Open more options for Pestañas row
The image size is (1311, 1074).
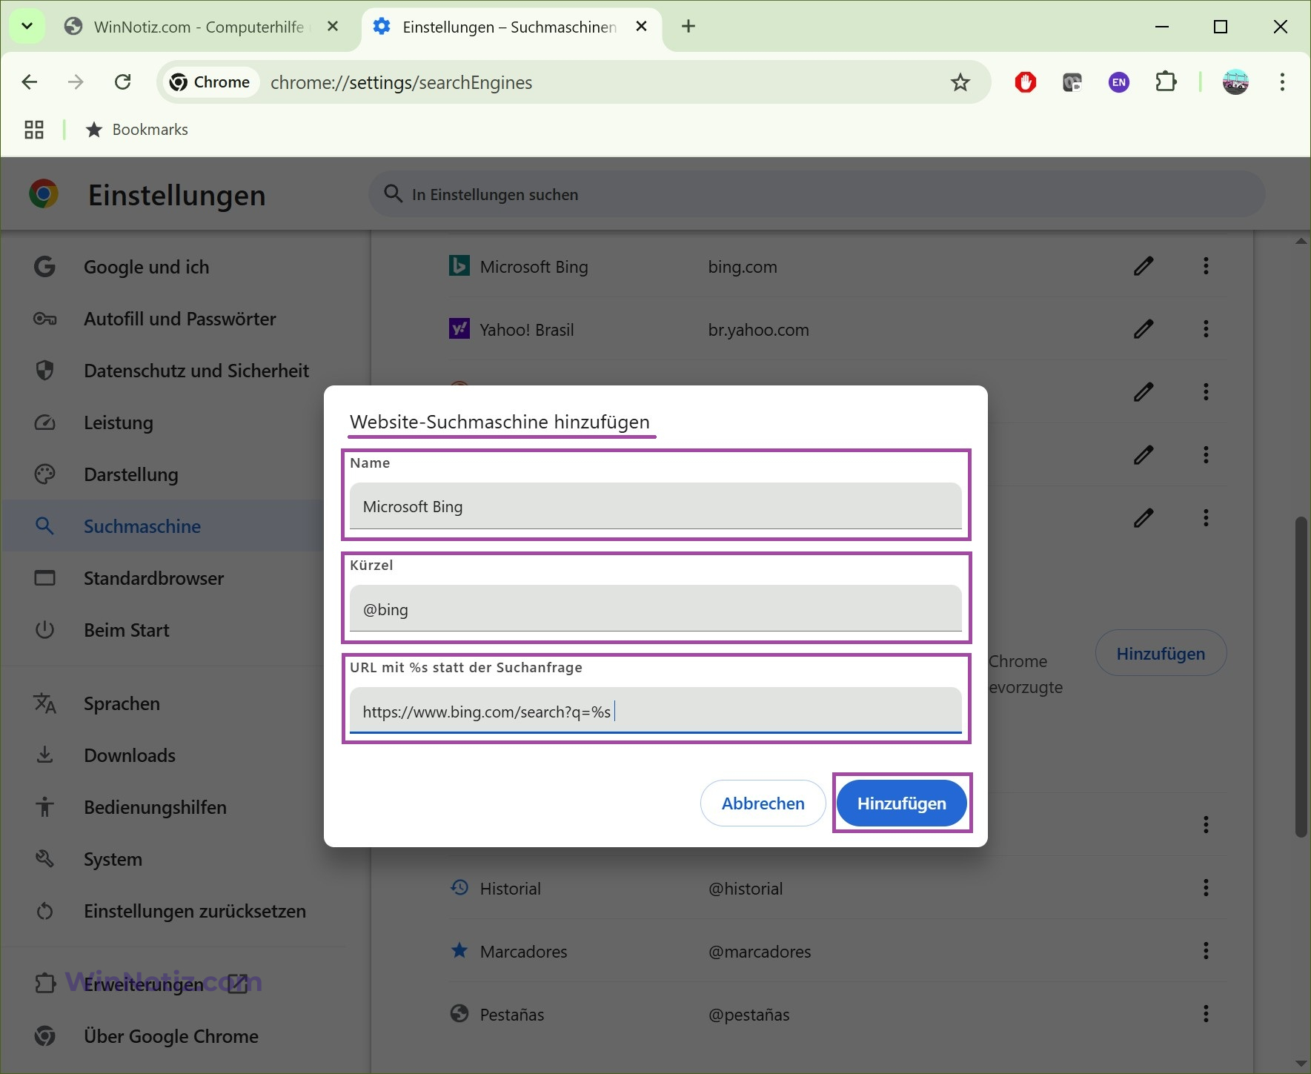[1206, 1014]
